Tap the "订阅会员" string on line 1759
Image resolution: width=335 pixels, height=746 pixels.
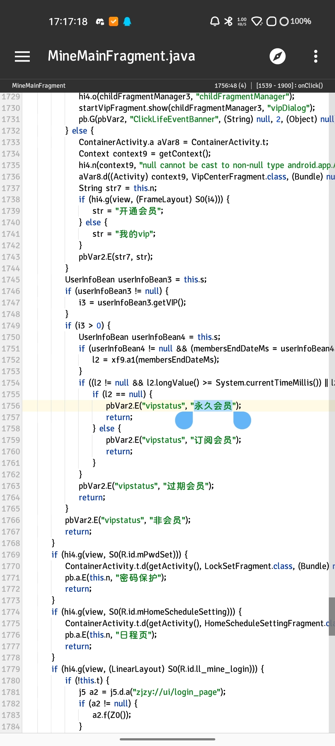tap(213, 440)
